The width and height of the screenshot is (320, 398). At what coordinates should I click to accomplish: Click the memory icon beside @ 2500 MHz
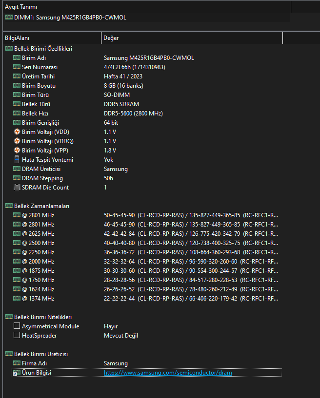(17, 243)
